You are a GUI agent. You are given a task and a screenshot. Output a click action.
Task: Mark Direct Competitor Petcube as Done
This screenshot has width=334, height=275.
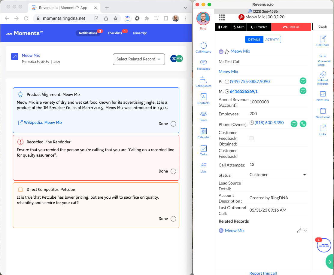[173, 219]
